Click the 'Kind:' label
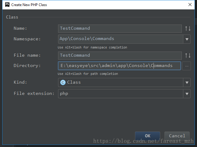The height and width of the screenshot is (147, 197). click(x=20, y=82)
